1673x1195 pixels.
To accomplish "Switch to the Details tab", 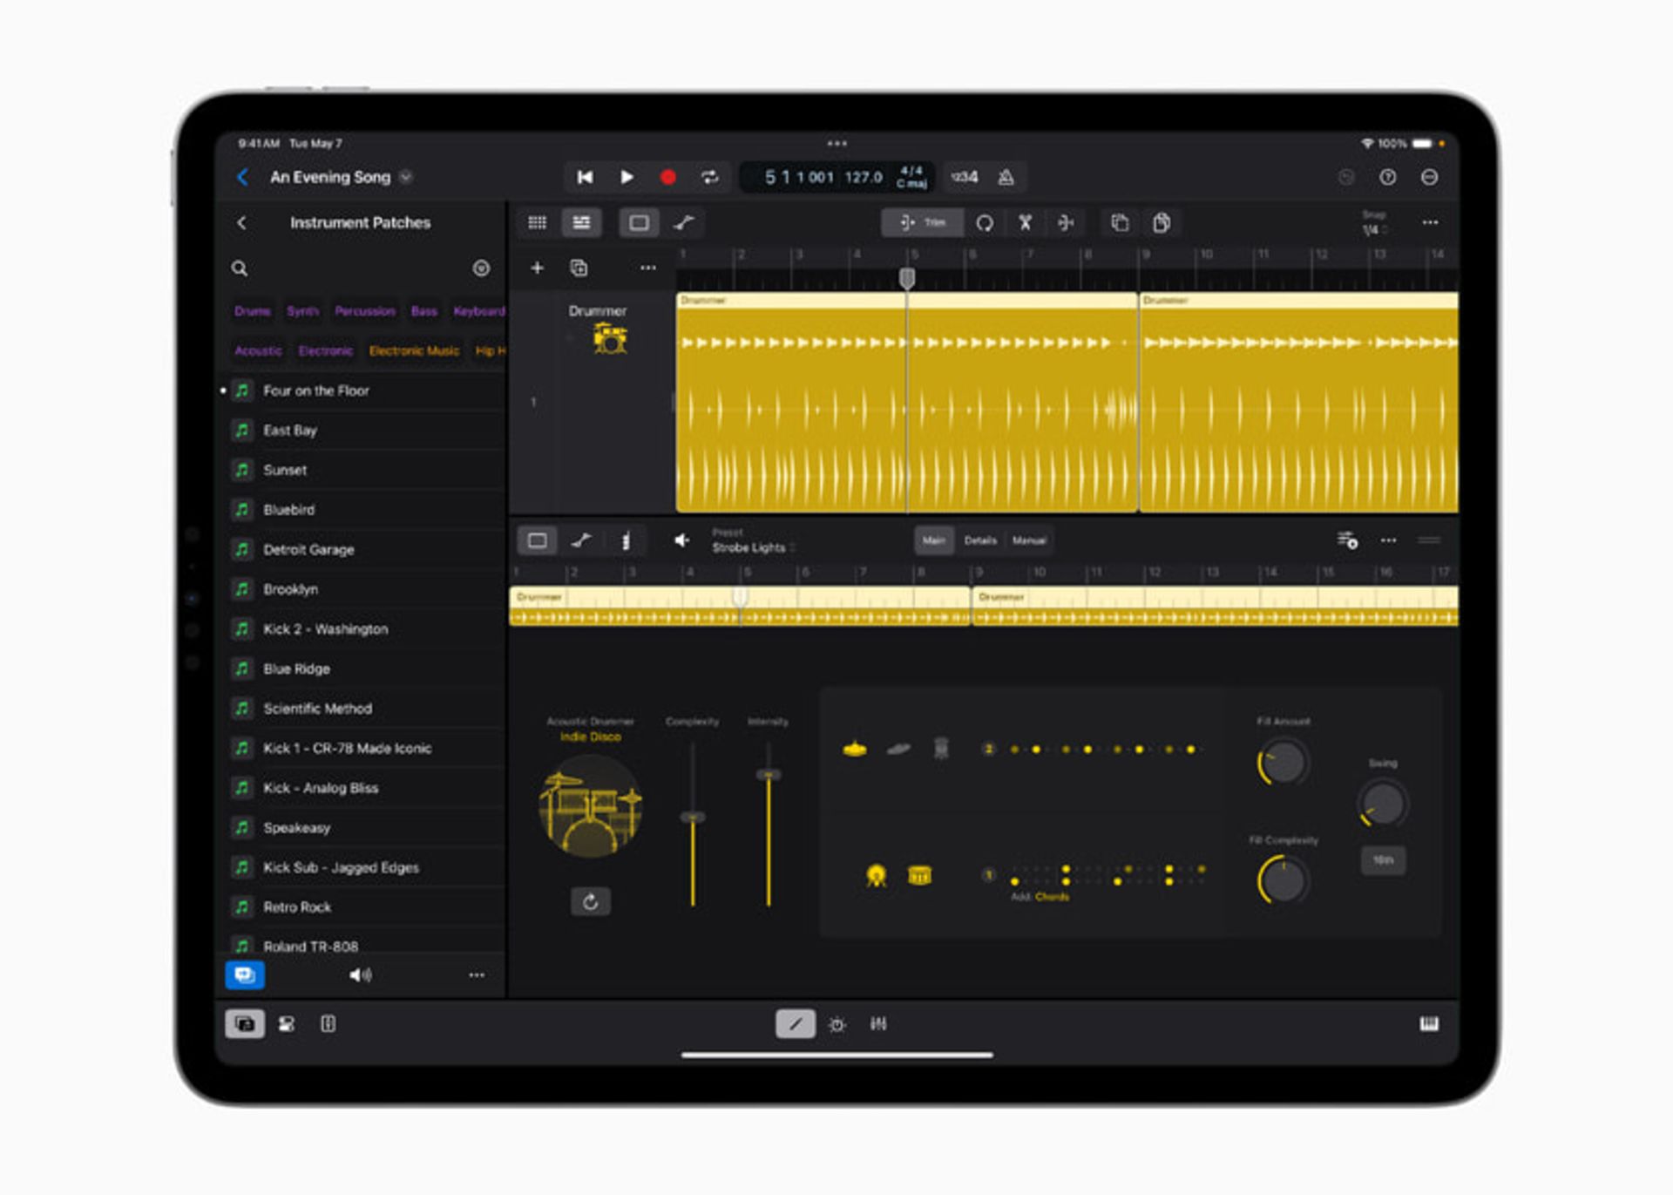I will click(x=979, y=540).
